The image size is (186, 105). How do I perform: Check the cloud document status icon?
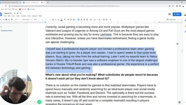click(21, 13)
